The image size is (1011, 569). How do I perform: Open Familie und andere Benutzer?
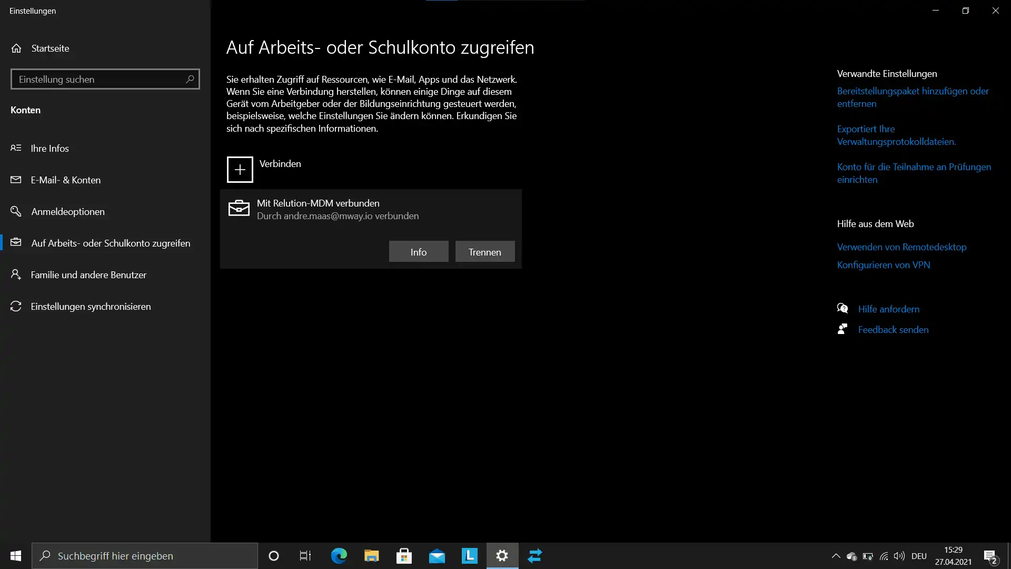(x=105, y=274)
